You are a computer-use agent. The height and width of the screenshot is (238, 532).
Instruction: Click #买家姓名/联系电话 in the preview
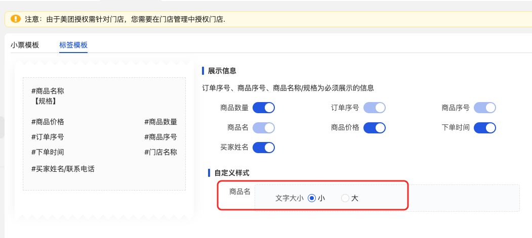coord(63,169)
